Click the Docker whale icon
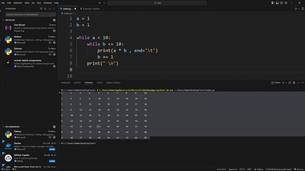The height and width of the screenshot is (171, 305). click(x=8, y=146)
